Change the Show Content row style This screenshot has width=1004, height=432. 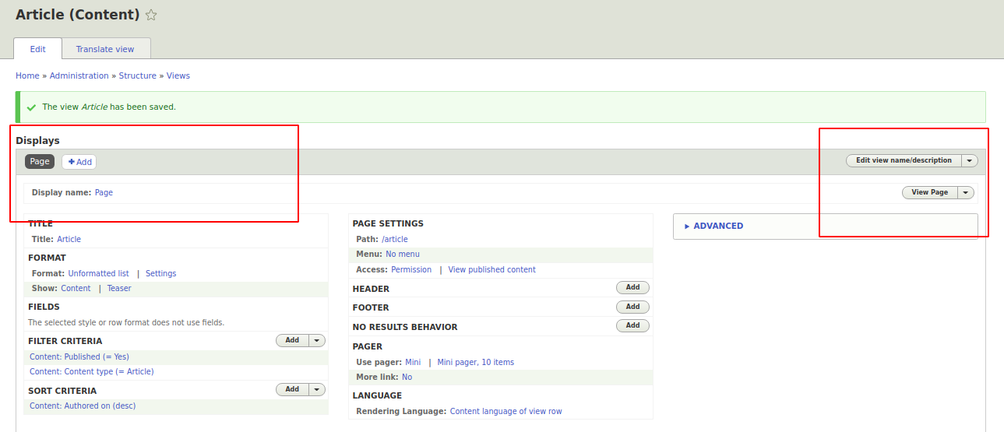click(x=76, y=288)
